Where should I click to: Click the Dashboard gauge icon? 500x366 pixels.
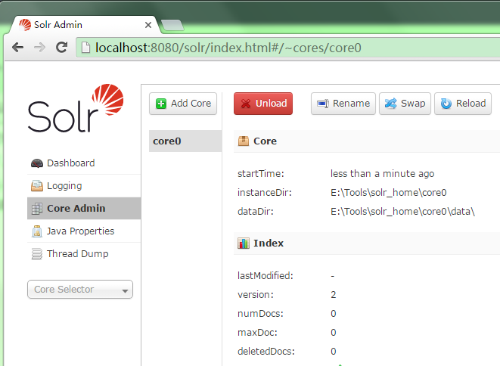click(37, 163)
